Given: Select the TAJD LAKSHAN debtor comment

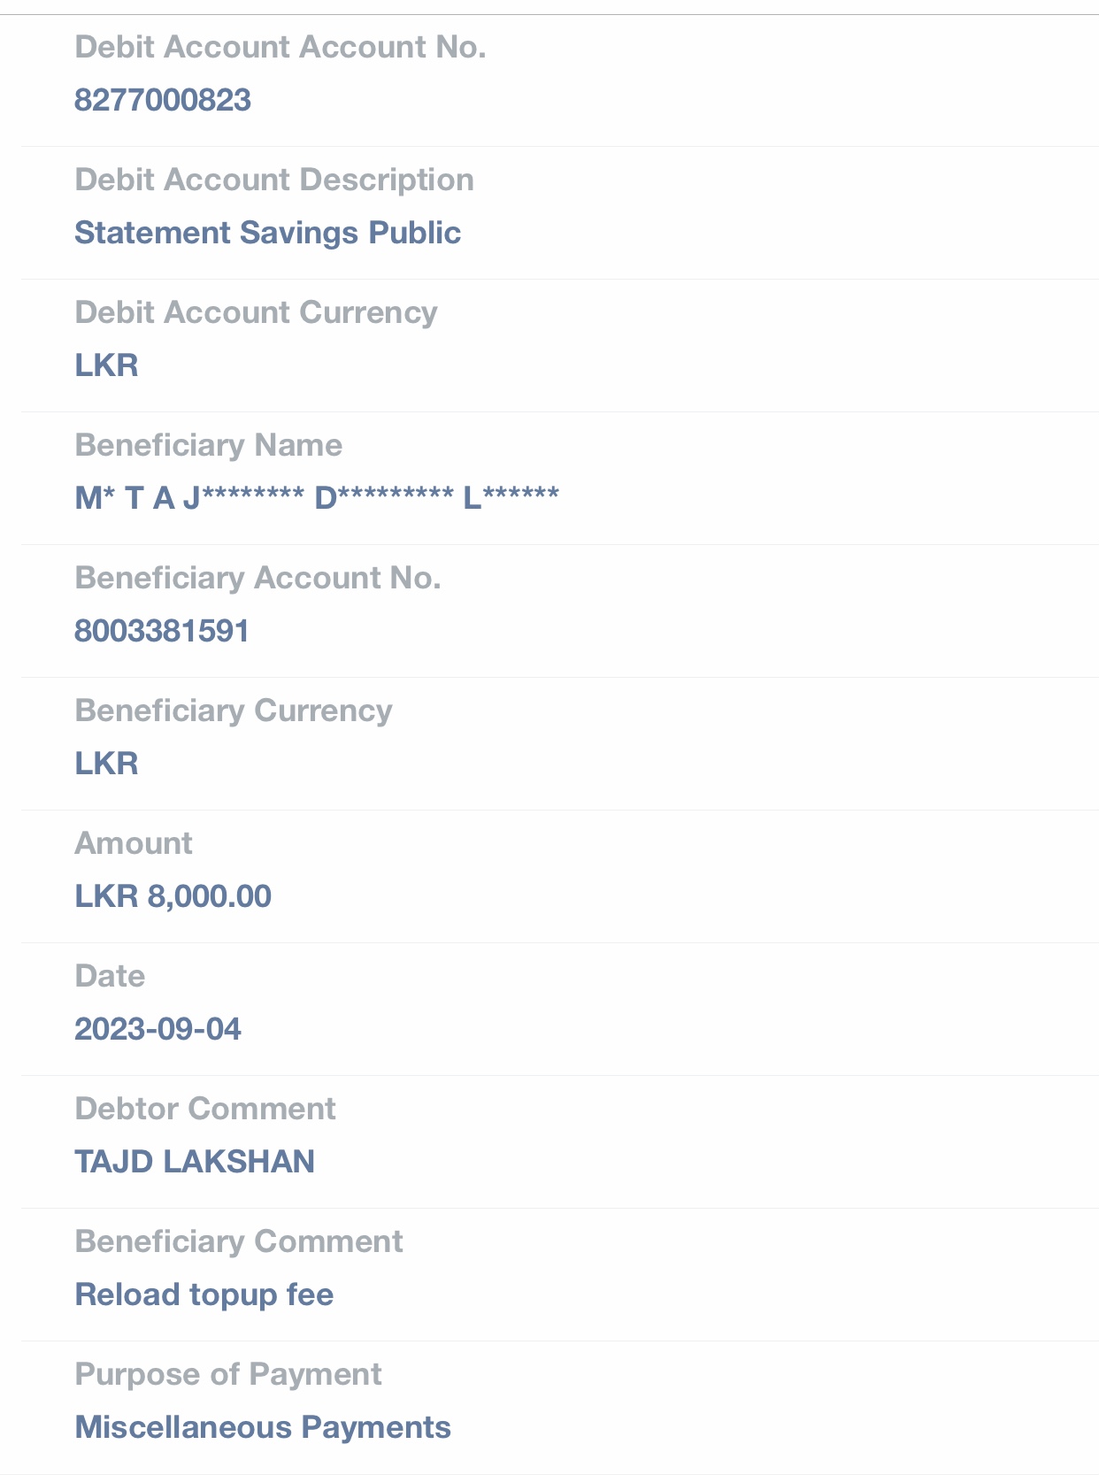Looking at the screenshot, I should tap(195, 1162).
